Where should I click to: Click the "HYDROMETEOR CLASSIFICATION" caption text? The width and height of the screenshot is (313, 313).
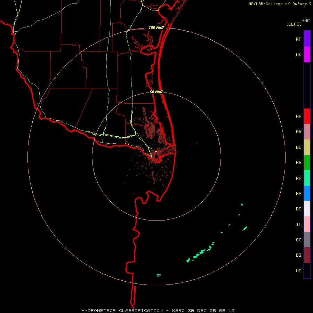click(x=122, y=311)
